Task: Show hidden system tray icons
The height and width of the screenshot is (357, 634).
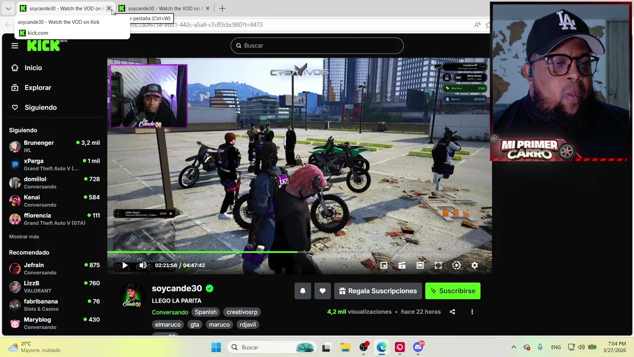Action: pos(514,348)
